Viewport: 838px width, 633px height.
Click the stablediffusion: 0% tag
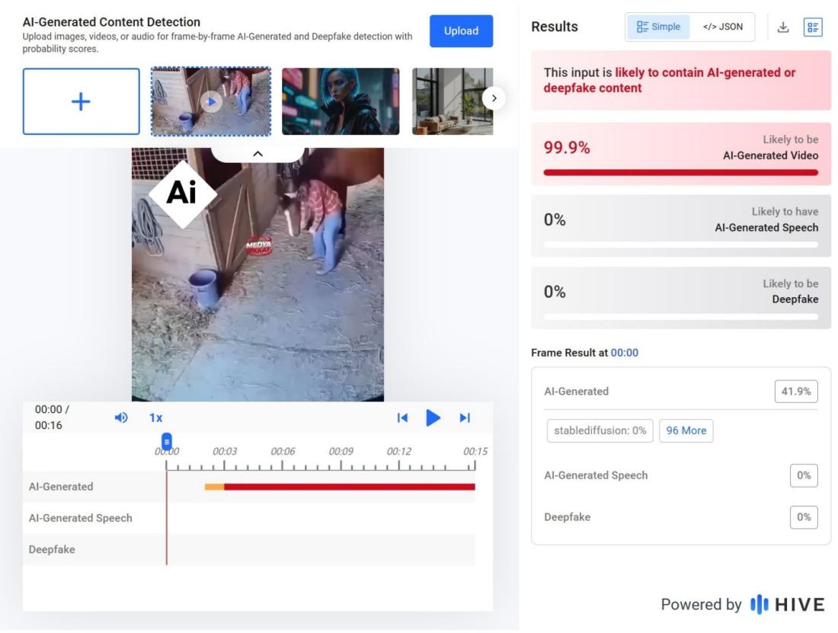[x=600, y=430]
